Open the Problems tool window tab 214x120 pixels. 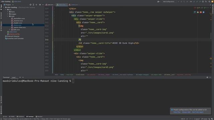[20, 117]
